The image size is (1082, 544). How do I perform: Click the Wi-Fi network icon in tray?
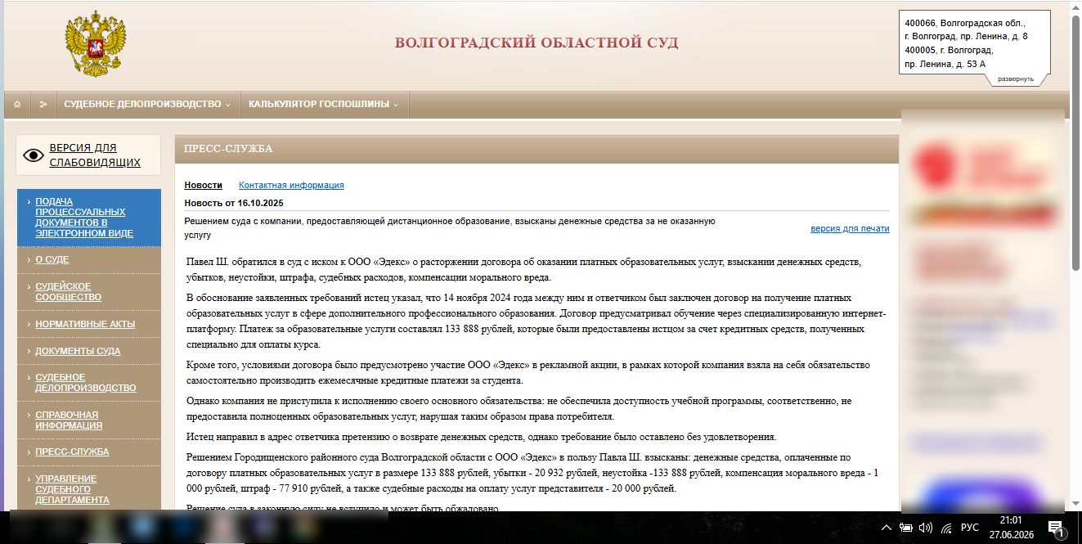coord(947,528)
